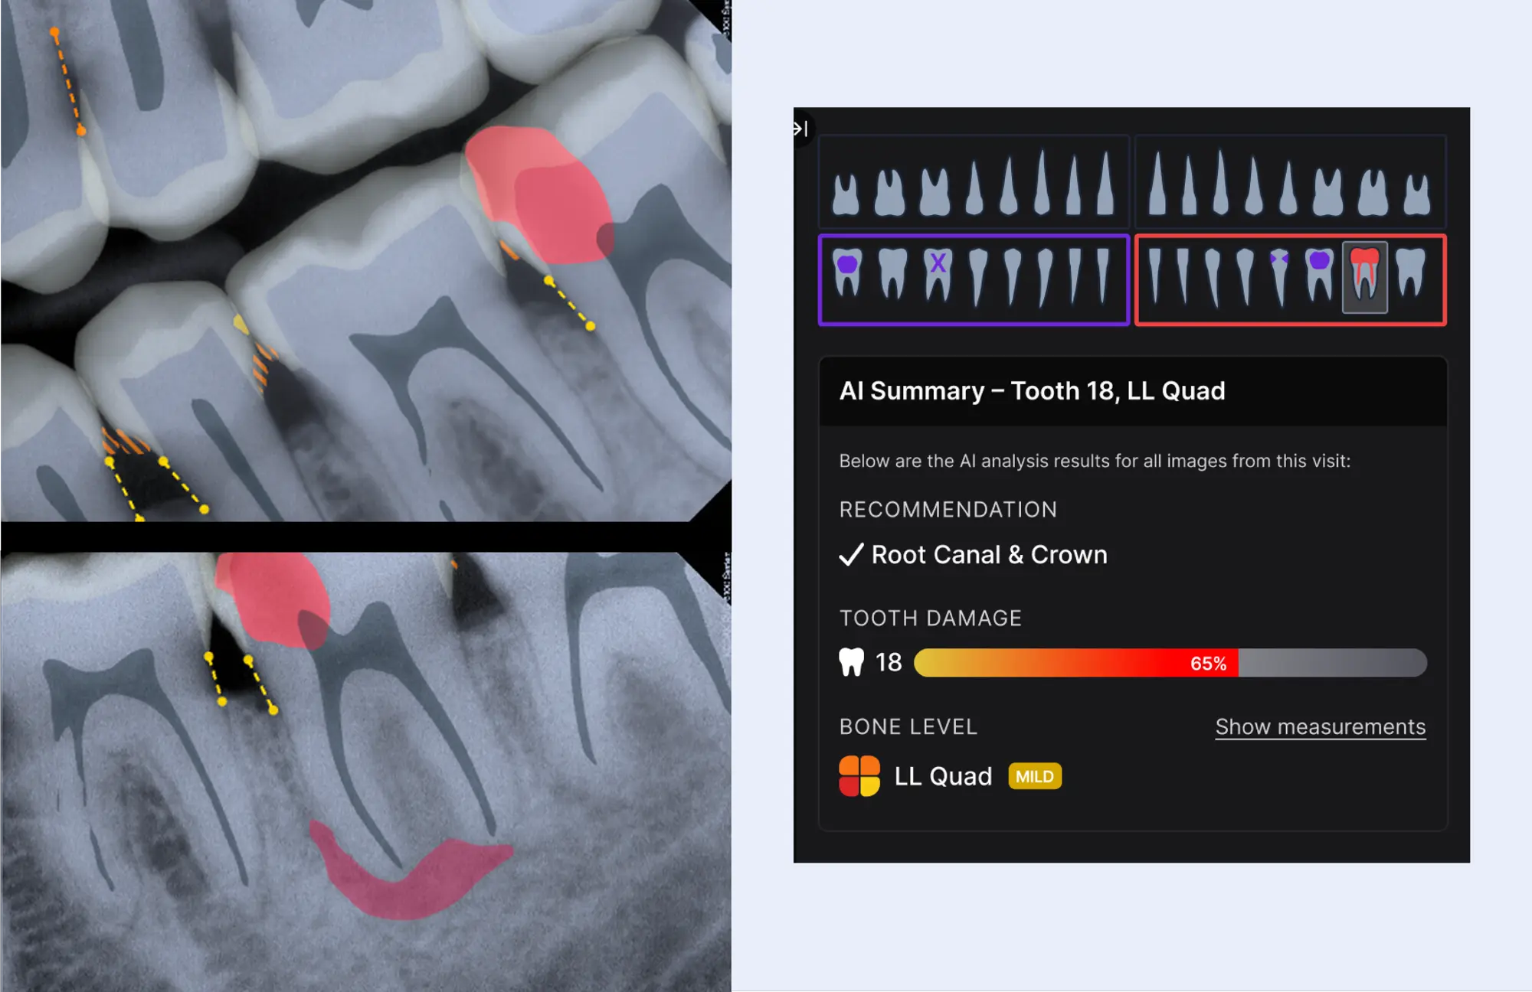Click the LL Quad four-color quadrant icon
1532x992 pixels.
click(859, 776)
